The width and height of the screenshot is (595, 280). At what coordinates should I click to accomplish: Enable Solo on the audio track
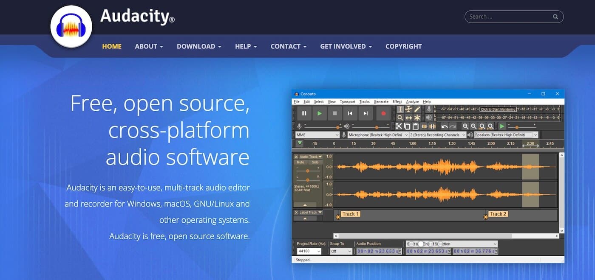(x=314, y=162)
